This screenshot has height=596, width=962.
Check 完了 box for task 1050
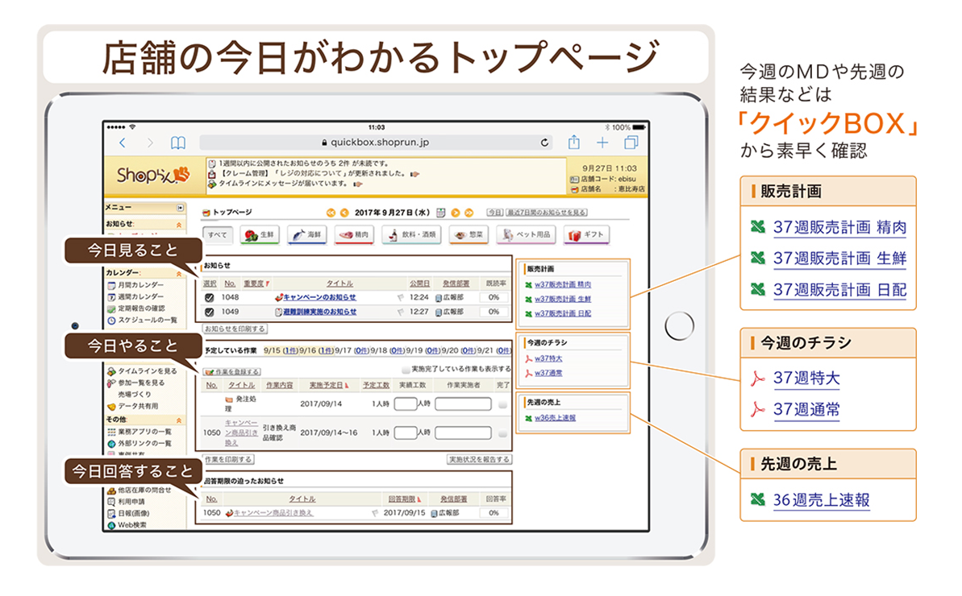(x=503, y=433)
